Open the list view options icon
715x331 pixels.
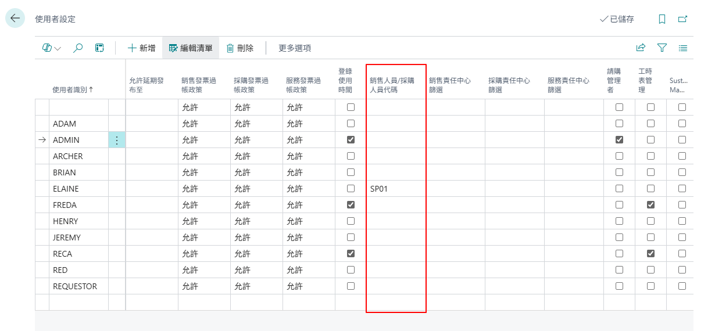(x=683, y=48)
